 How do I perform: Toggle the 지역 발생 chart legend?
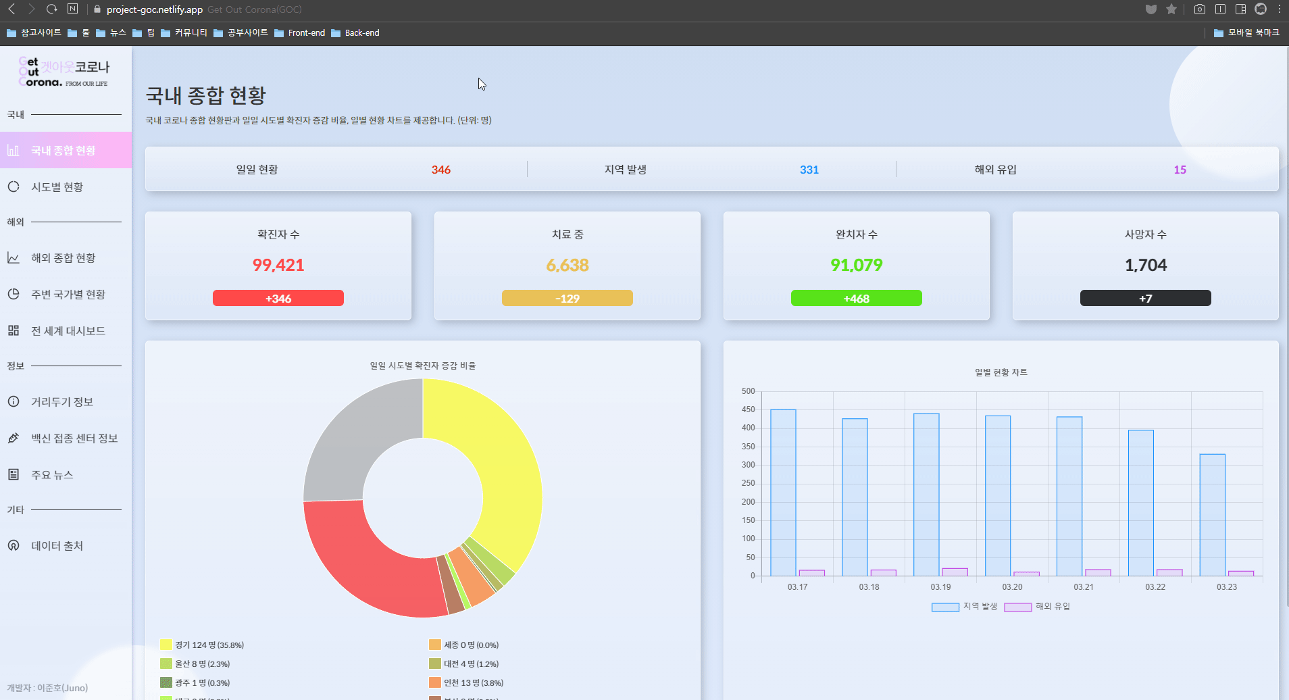click(x=965, y=607)
